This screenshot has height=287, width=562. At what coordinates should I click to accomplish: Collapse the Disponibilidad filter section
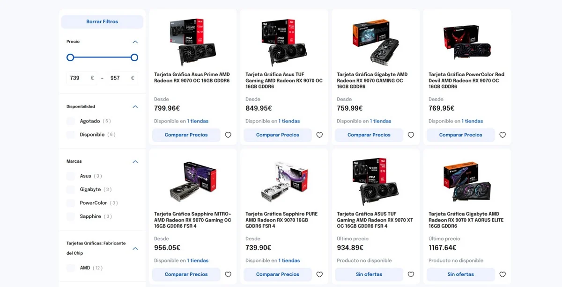tap(135, 107)
